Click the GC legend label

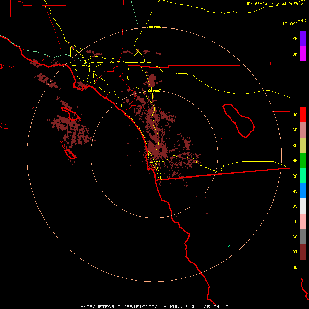click(x=295, y=237)
